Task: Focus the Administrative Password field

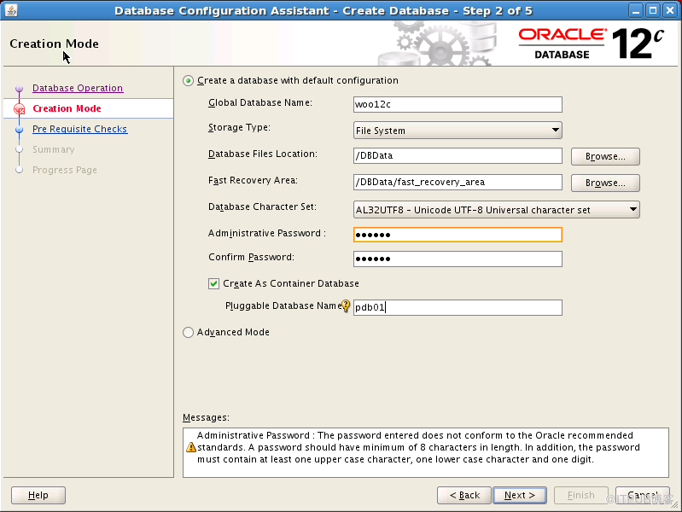Action: [458, 235]
